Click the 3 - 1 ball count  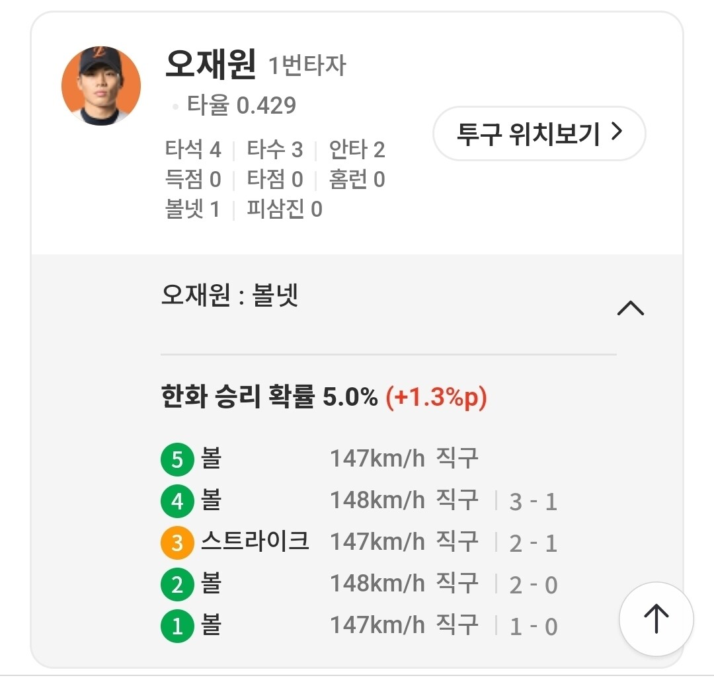click(533, 502)
